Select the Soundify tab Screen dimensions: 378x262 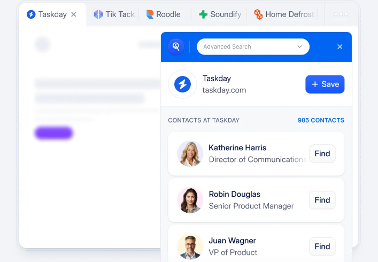[220, 14]
